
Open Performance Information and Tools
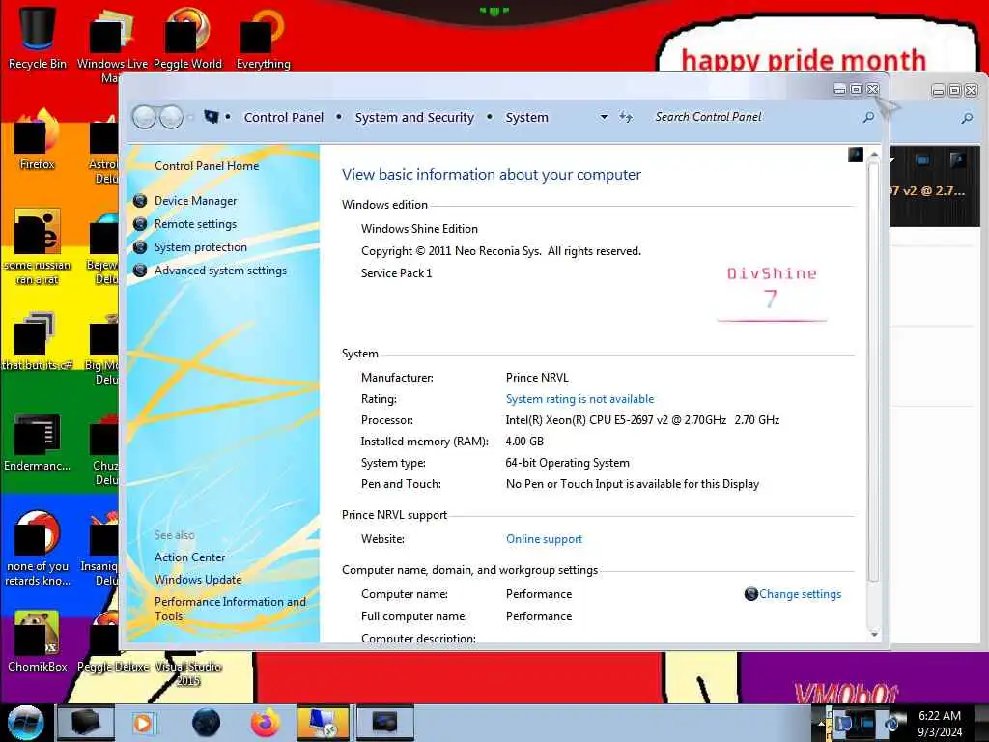pos(230,609)
